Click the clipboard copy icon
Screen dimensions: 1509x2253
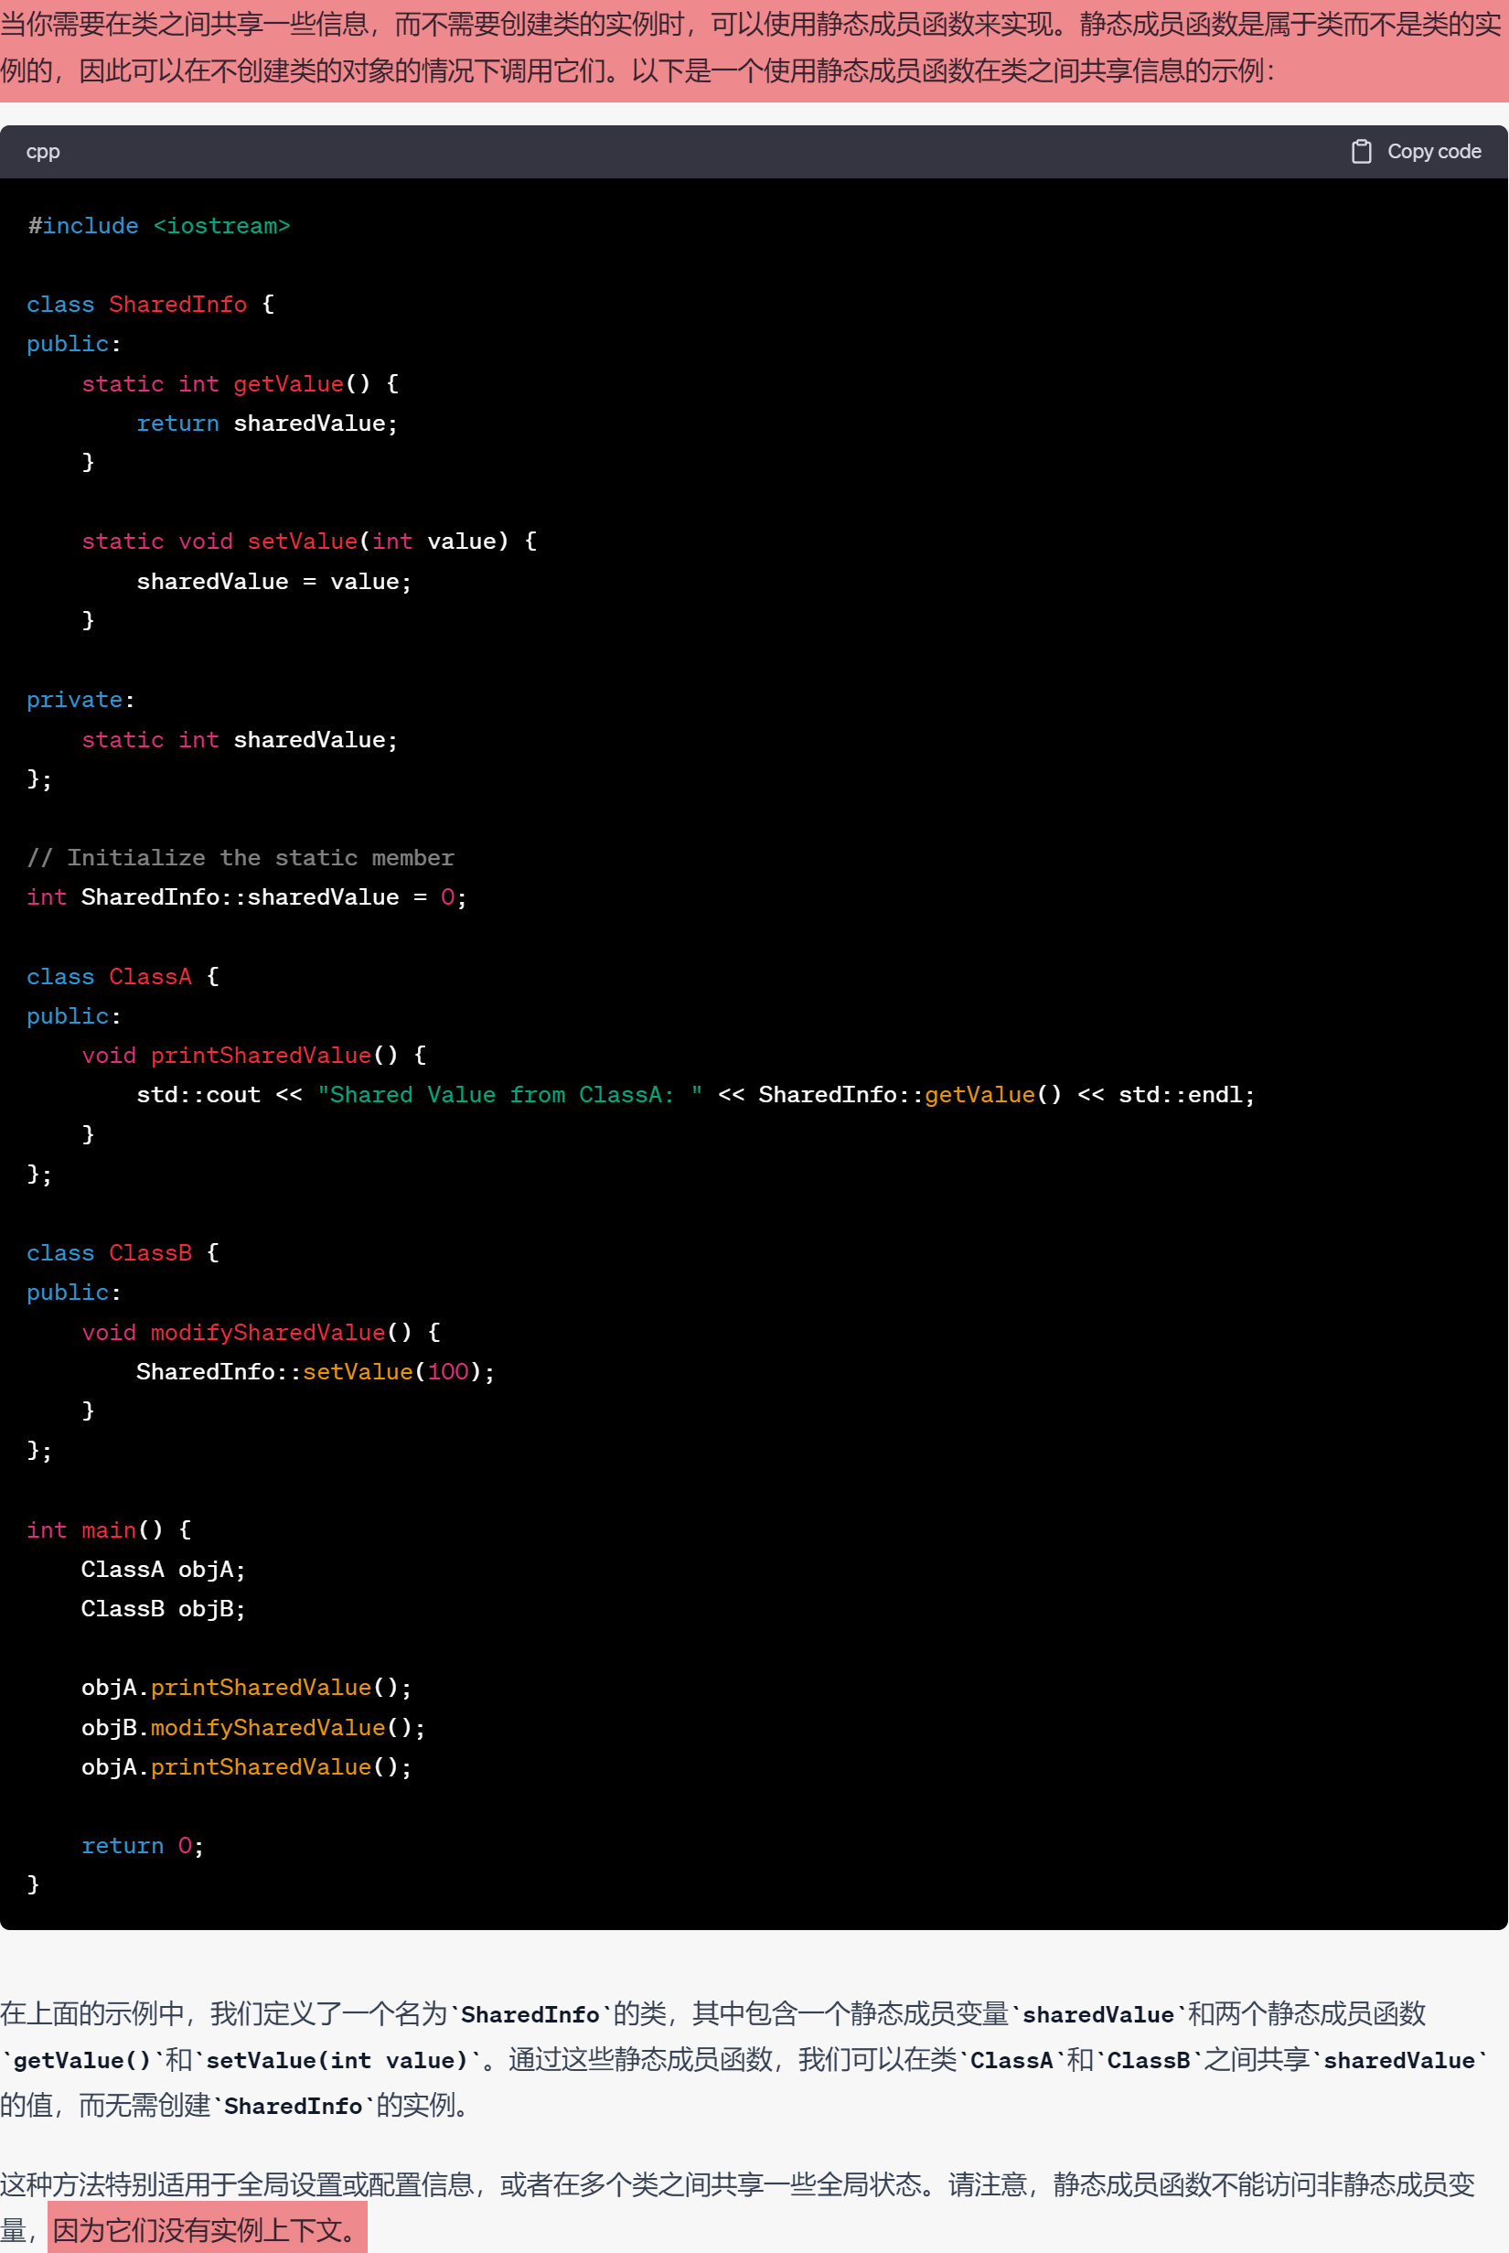(1361, 151)
